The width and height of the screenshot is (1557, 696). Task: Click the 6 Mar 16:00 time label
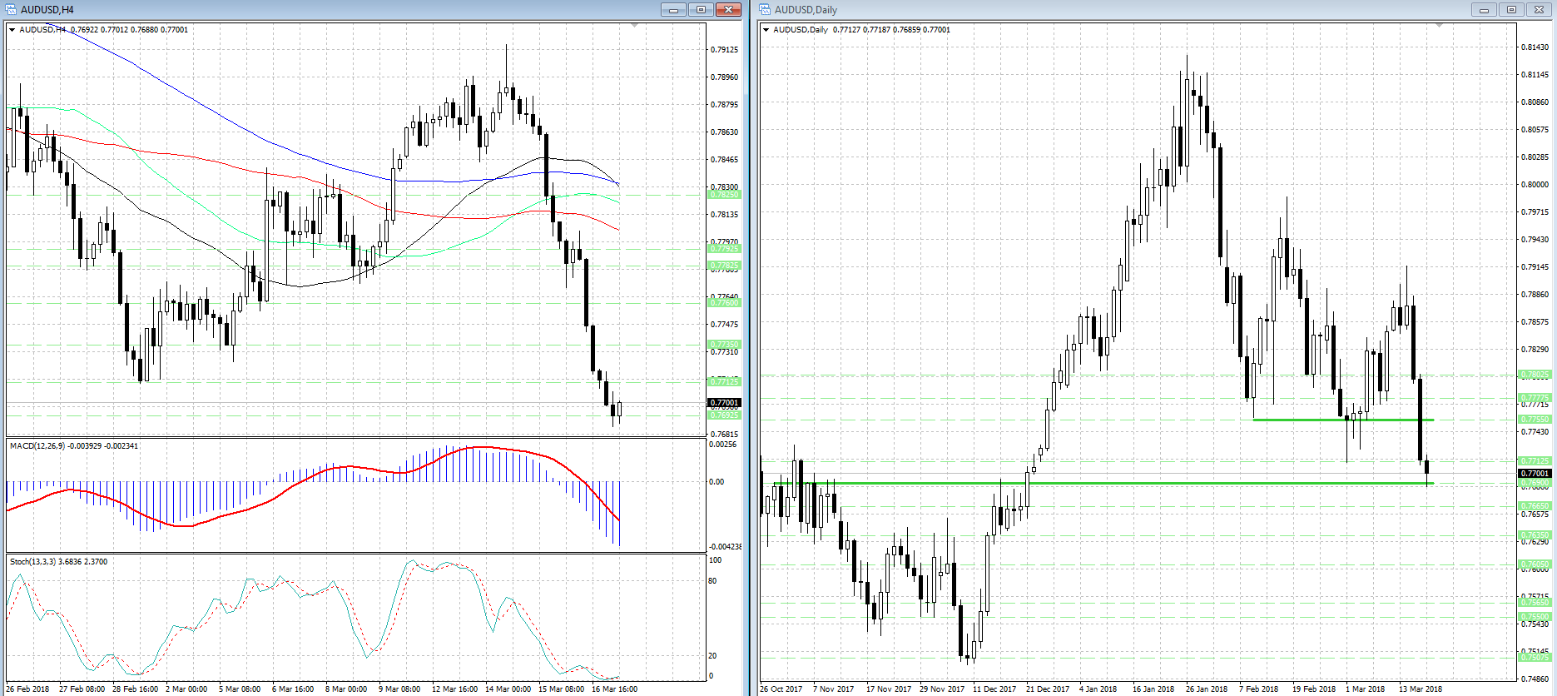click(x=293, y=689)
